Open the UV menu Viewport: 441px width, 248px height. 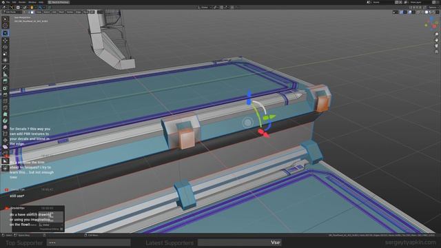pyautogui.click(x=92, y=12)
